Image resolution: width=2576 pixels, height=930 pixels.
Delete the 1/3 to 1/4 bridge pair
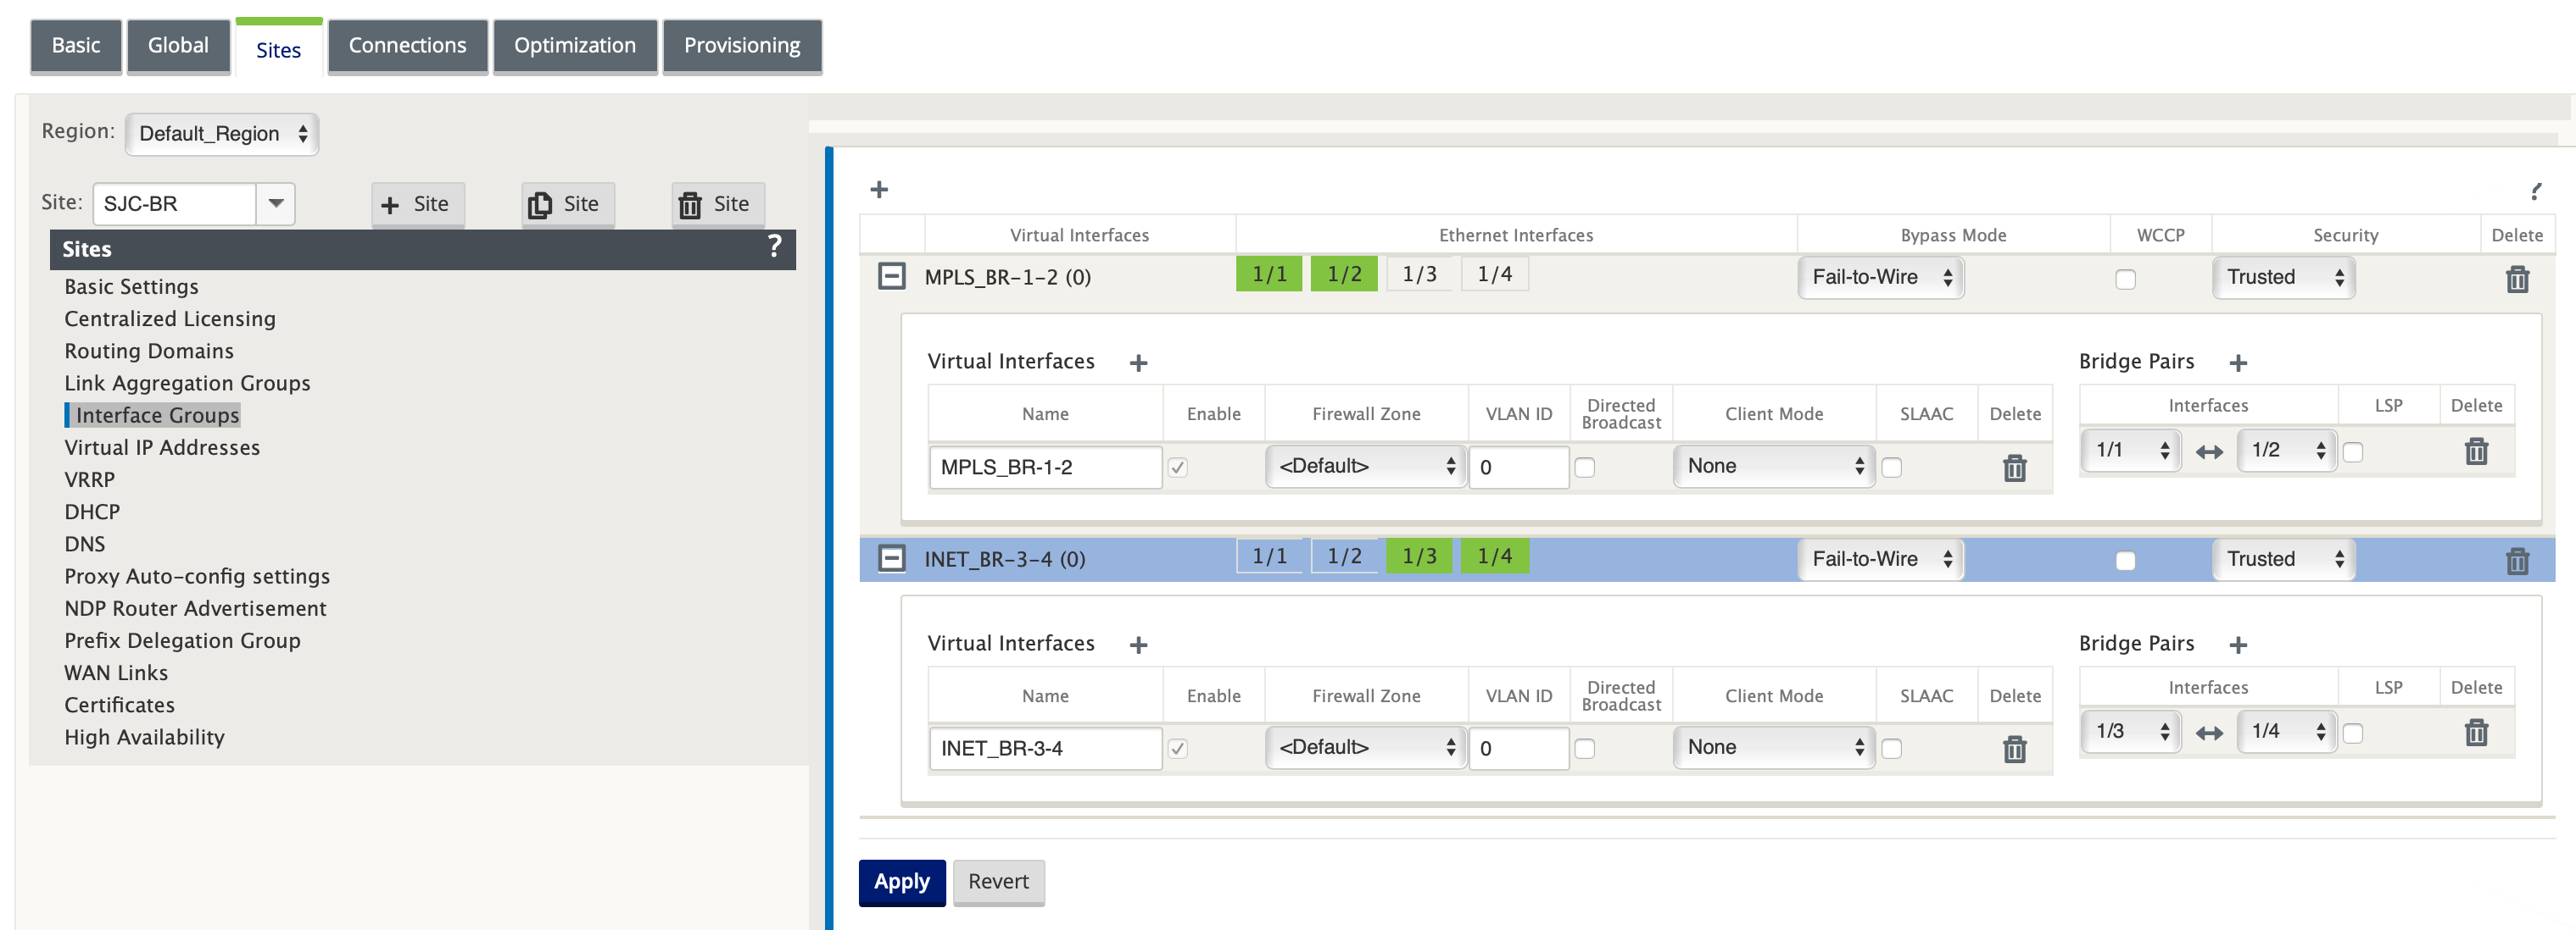[2475, 732]
